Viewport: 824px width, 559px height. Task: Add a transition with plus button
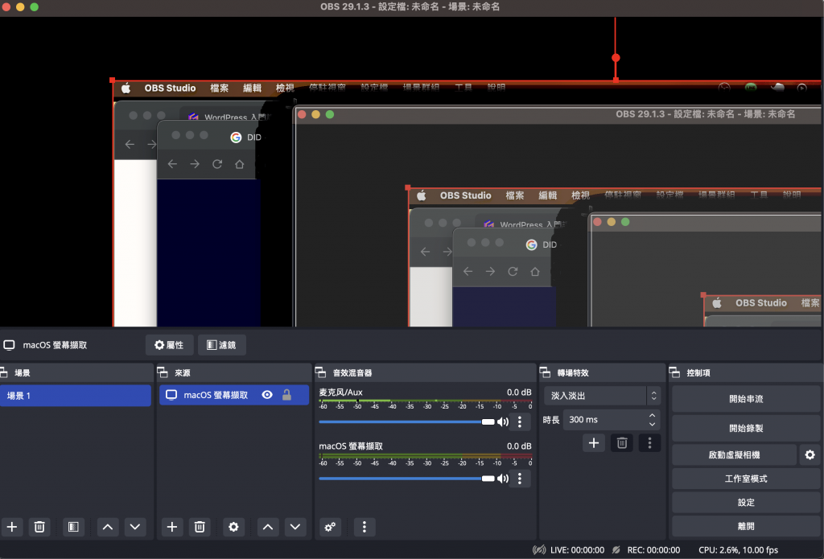[x=594, y=443]
